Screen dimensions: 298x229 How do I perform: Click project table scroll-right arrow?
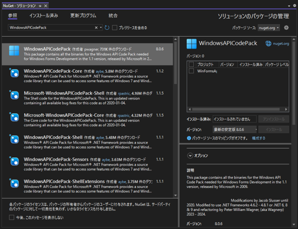(x=286, y=109)
